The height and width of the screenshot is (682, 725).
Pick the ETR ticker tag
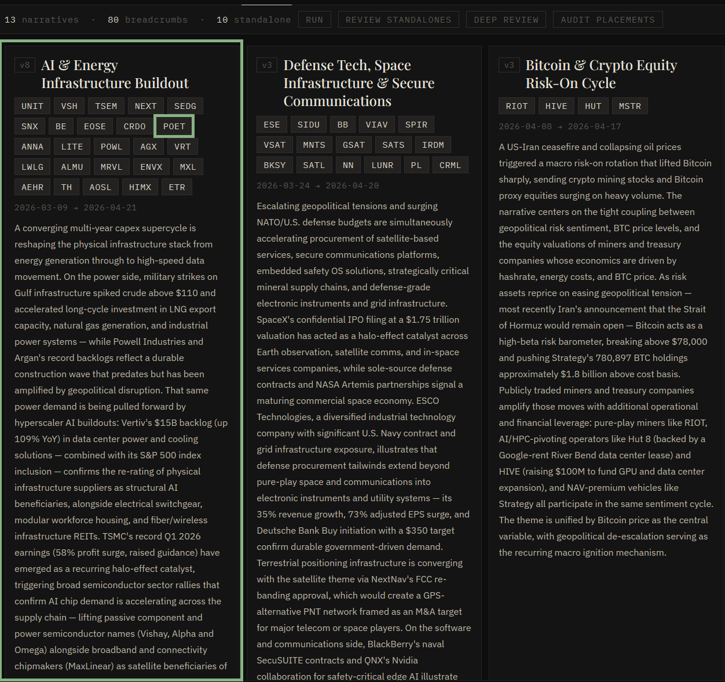177,187
